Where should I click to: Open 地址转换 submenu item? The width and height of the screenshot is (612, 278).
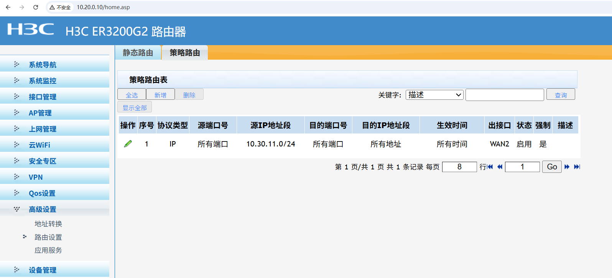tap(48, 224)
